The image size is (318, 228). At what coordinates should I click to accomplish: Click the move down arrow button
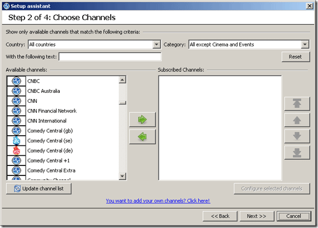pyautogui.click(x=297, y=136)
